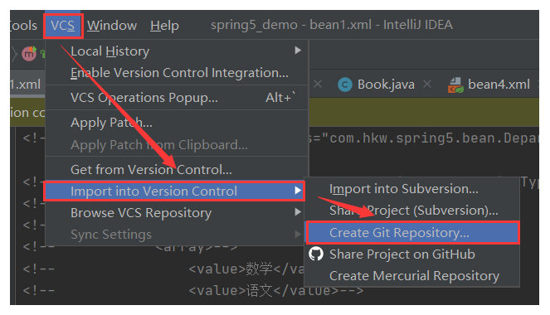Click the Maven 'm' icon in toolbar
This screenshot has height=315, width=550.
29,53
